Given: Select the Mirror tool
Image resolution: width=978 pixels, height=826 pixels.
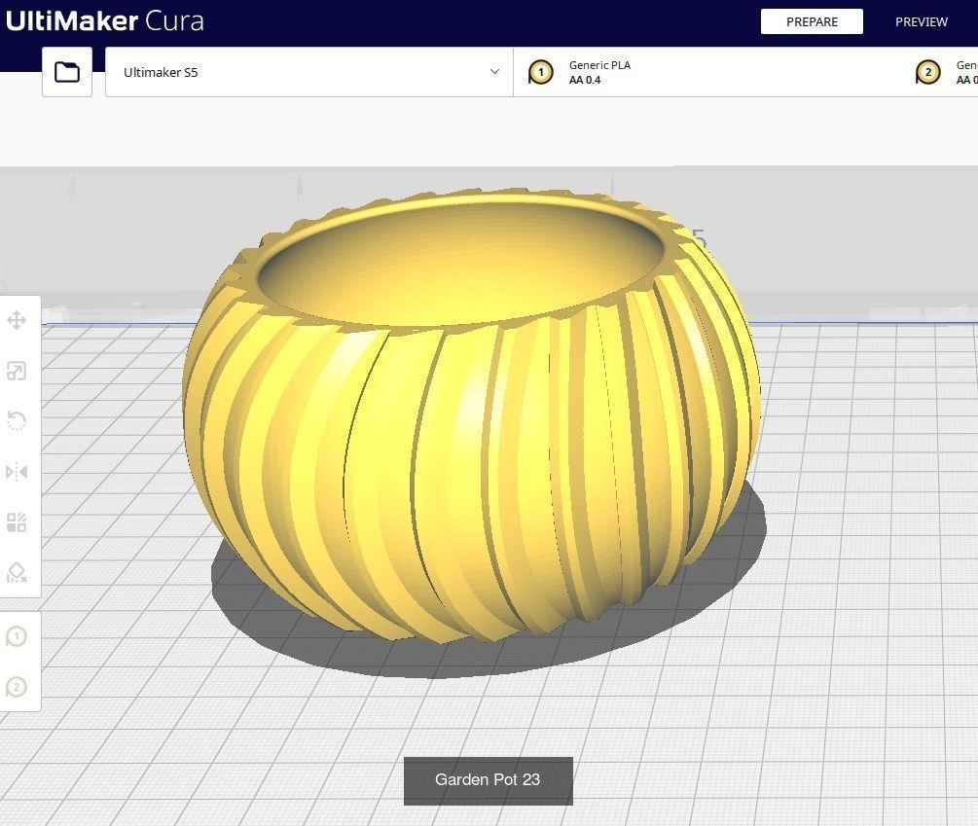Looking at the screenshot, I should 17,472.
